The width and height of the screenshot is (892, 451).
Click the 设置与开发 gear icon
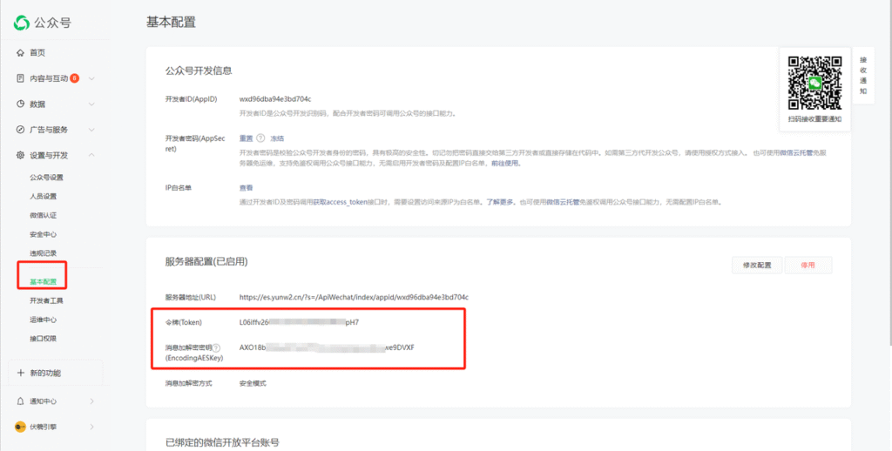[x=21, y=155]
